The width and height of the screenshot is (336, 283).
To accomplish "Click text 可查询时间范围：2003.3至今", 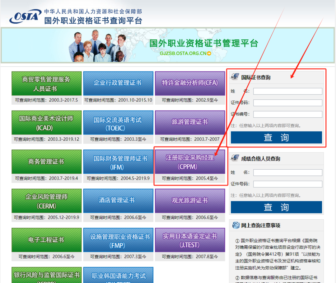I will pos(118,139).
